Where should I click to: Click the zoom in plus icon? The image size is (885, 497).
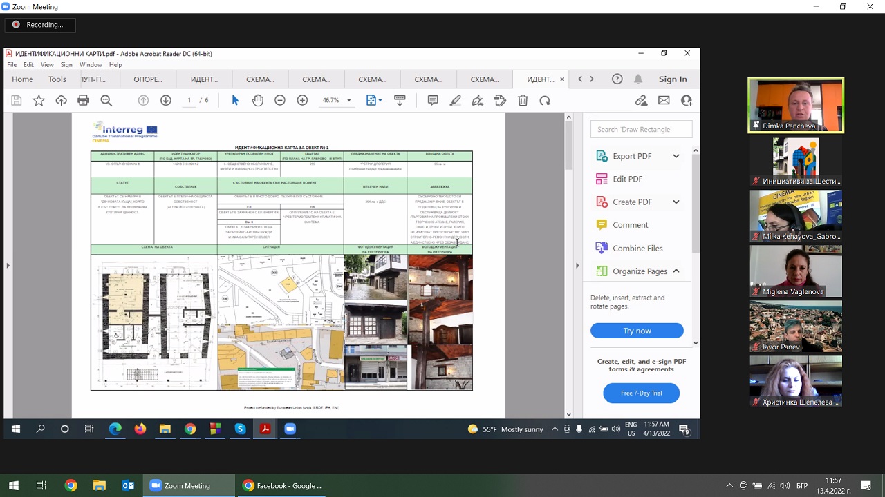coord(302,100)
